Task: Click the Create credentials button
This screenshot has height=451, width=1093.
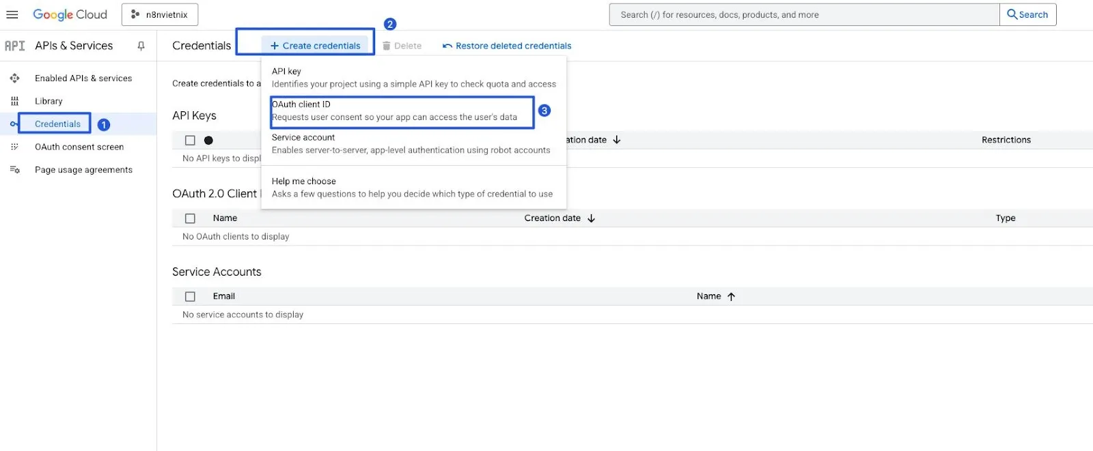Action: click(x=315, y=46)
